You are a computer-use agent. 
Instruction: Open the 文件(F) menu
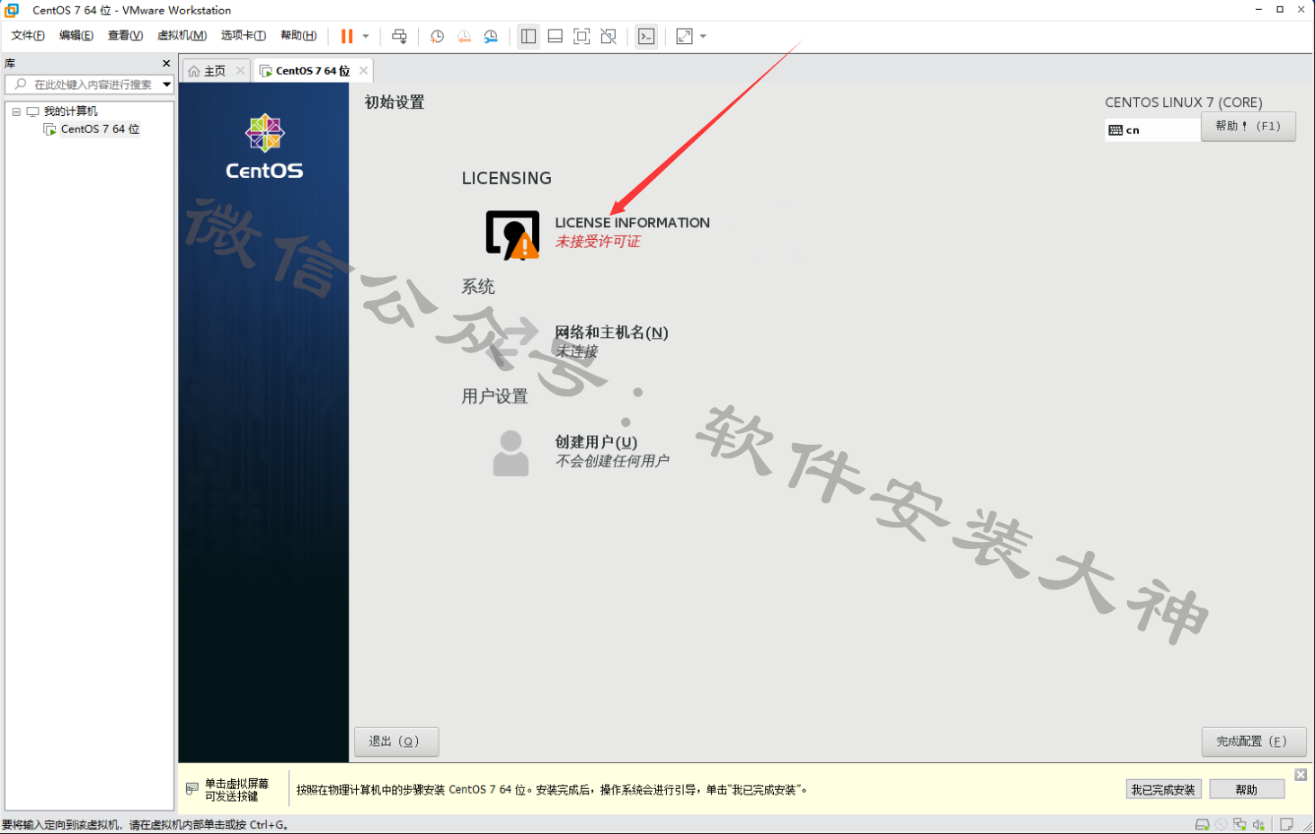[28, 35]
